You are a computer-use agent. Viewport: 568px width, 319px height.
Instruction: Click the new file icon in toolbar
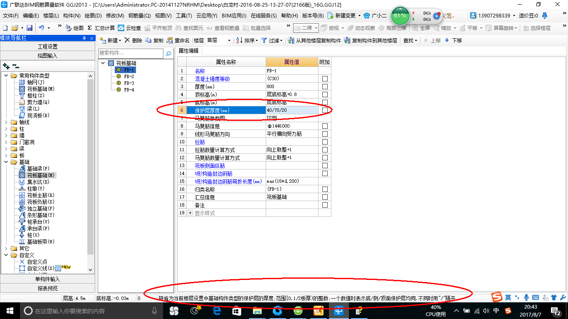[x=5, y=28]
